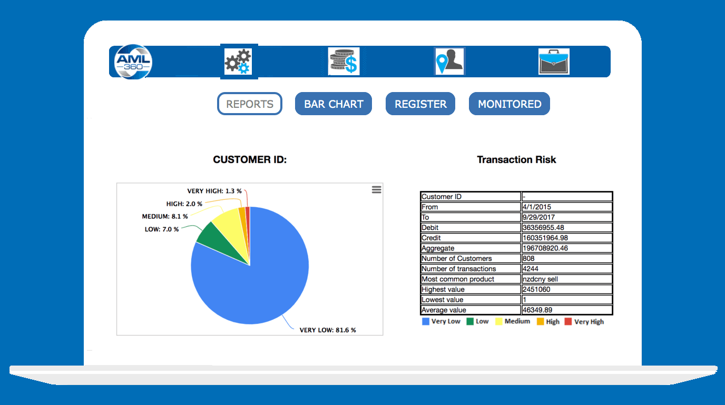Click the 'LOW: 7.0 %' chart label
This screenshot has width=725, height=405.
(x=162, y=229)
